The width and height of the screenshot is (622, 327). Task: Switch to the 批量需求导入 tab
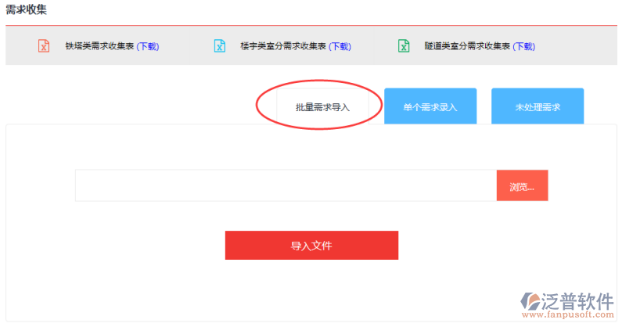point(322,107)
